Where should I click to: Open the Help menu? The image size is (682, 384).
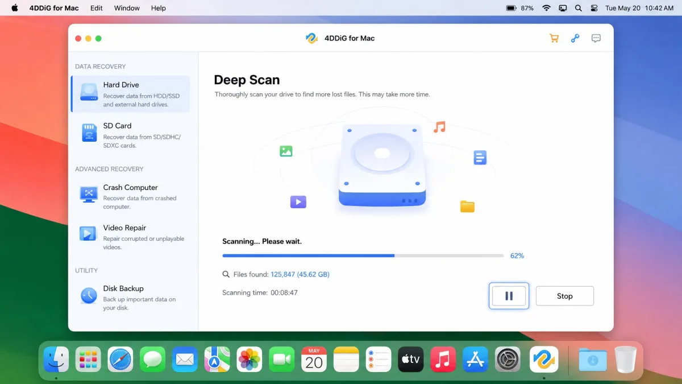[159, 8]
